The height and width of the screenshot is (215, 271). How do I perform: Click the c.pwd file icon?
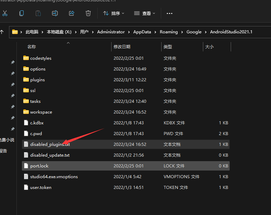point(26,134)
